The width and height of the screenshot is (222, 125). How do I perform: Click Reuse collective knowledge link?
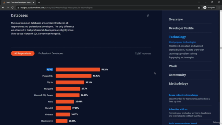(183, 95)
